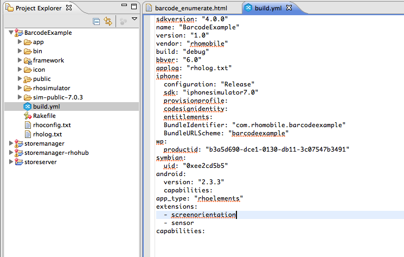Open the Project Explorer view menu arrow
The width and height of the screenshot is (404, 257).
coord(134,19)
